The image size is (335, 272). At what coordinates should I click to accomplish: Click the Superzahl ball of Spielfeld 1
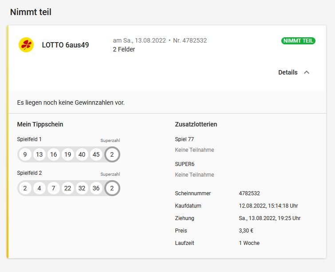[x=112, y=154]
